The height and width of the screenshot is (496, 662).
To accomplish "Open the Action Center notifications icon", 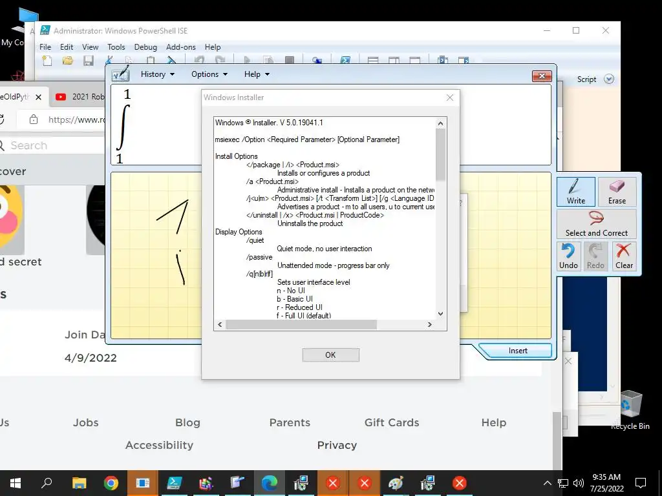I will click(641, 483).
